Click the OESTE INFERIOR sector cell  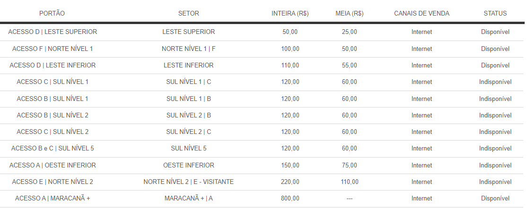point(189,165)
